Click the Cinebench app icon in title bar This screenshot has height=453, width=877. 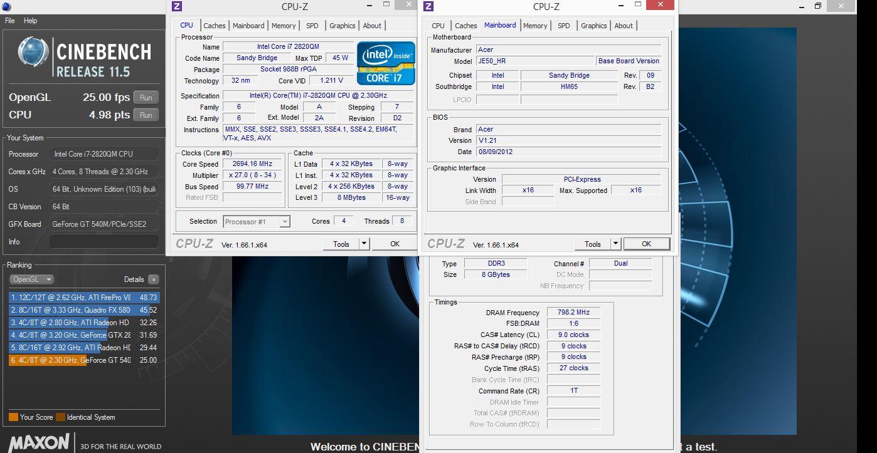(5, 6)
